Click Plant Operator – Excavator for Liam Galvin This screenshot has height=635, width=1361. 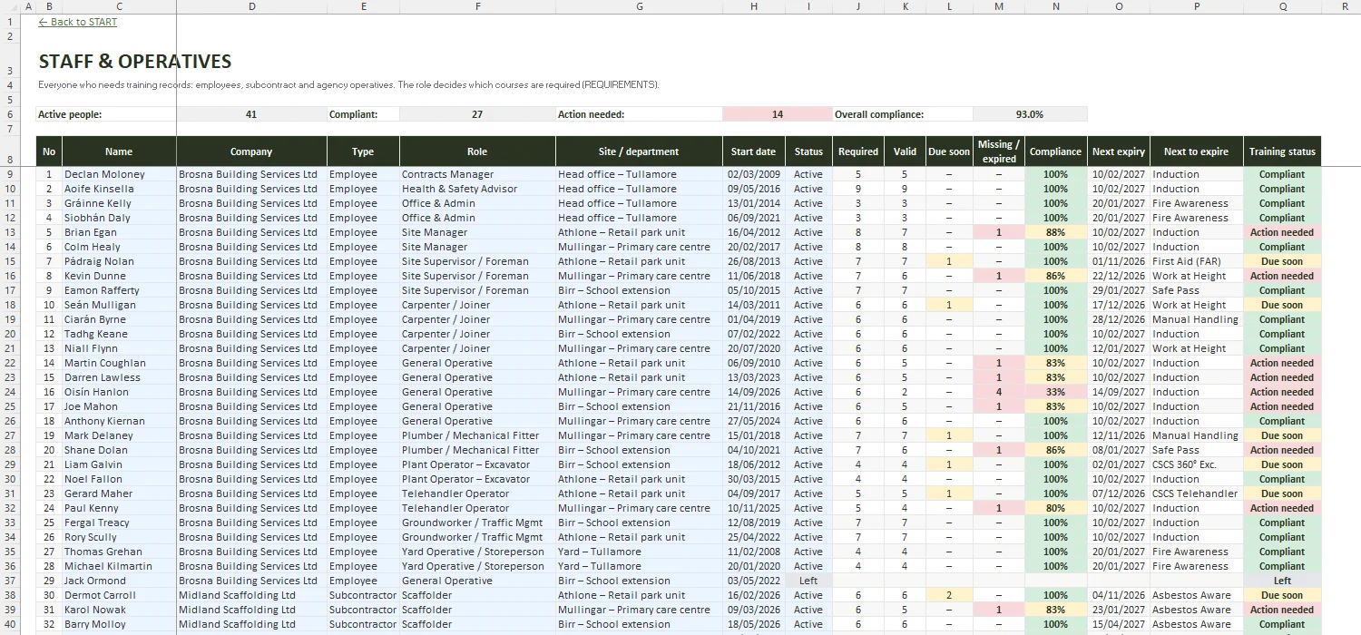point(477,464)
